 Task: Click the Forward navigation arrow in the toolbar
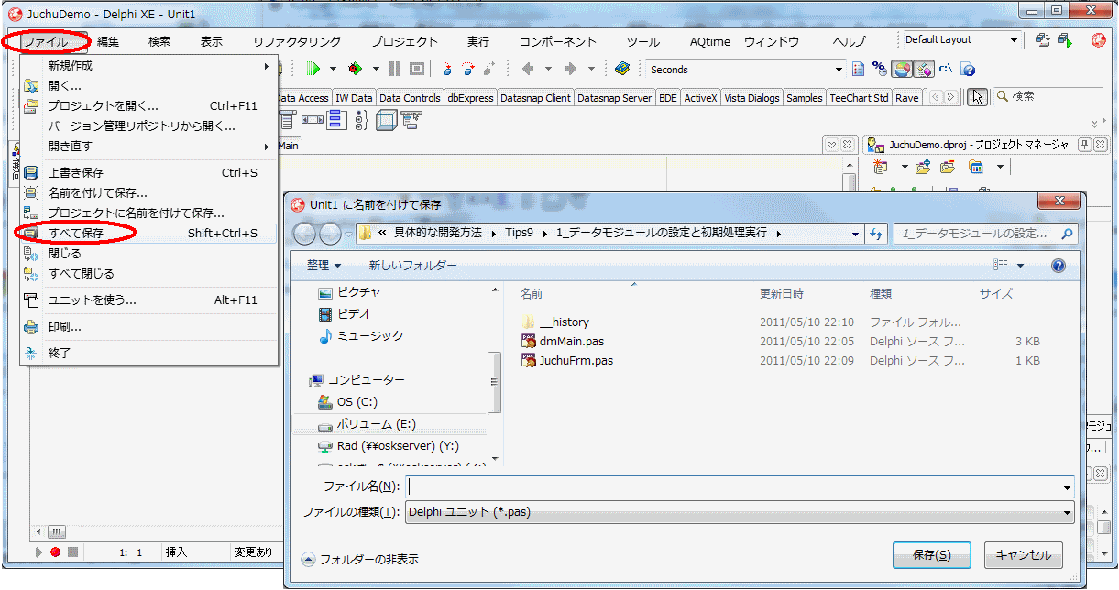570,69
